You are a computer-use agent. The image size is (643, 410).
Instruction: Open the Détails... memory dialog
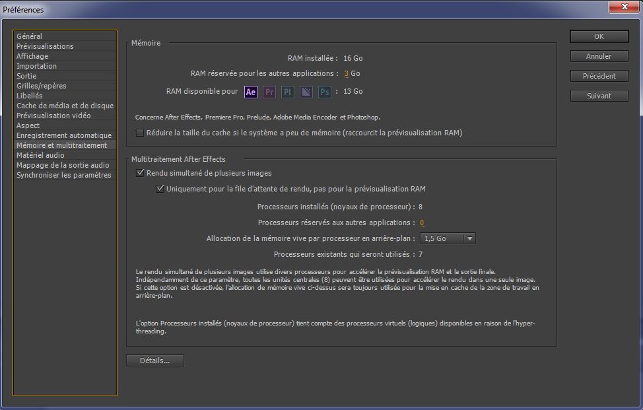[x=155, y=360]
